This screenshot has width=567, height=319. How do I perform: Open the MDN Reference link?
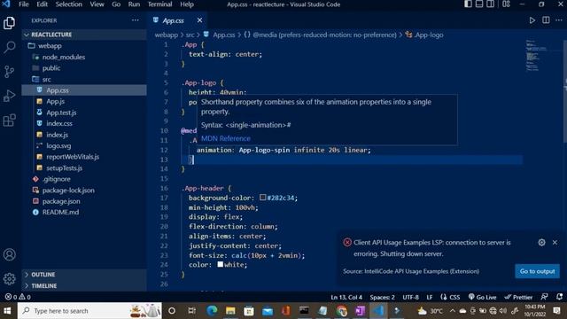pyautogui.click(x=226, y=138)
